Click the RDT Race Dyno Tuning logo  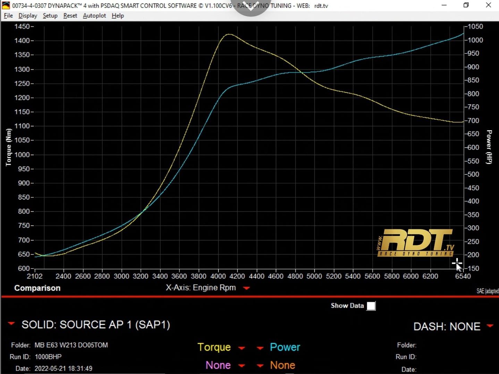(x=415, y=243)
